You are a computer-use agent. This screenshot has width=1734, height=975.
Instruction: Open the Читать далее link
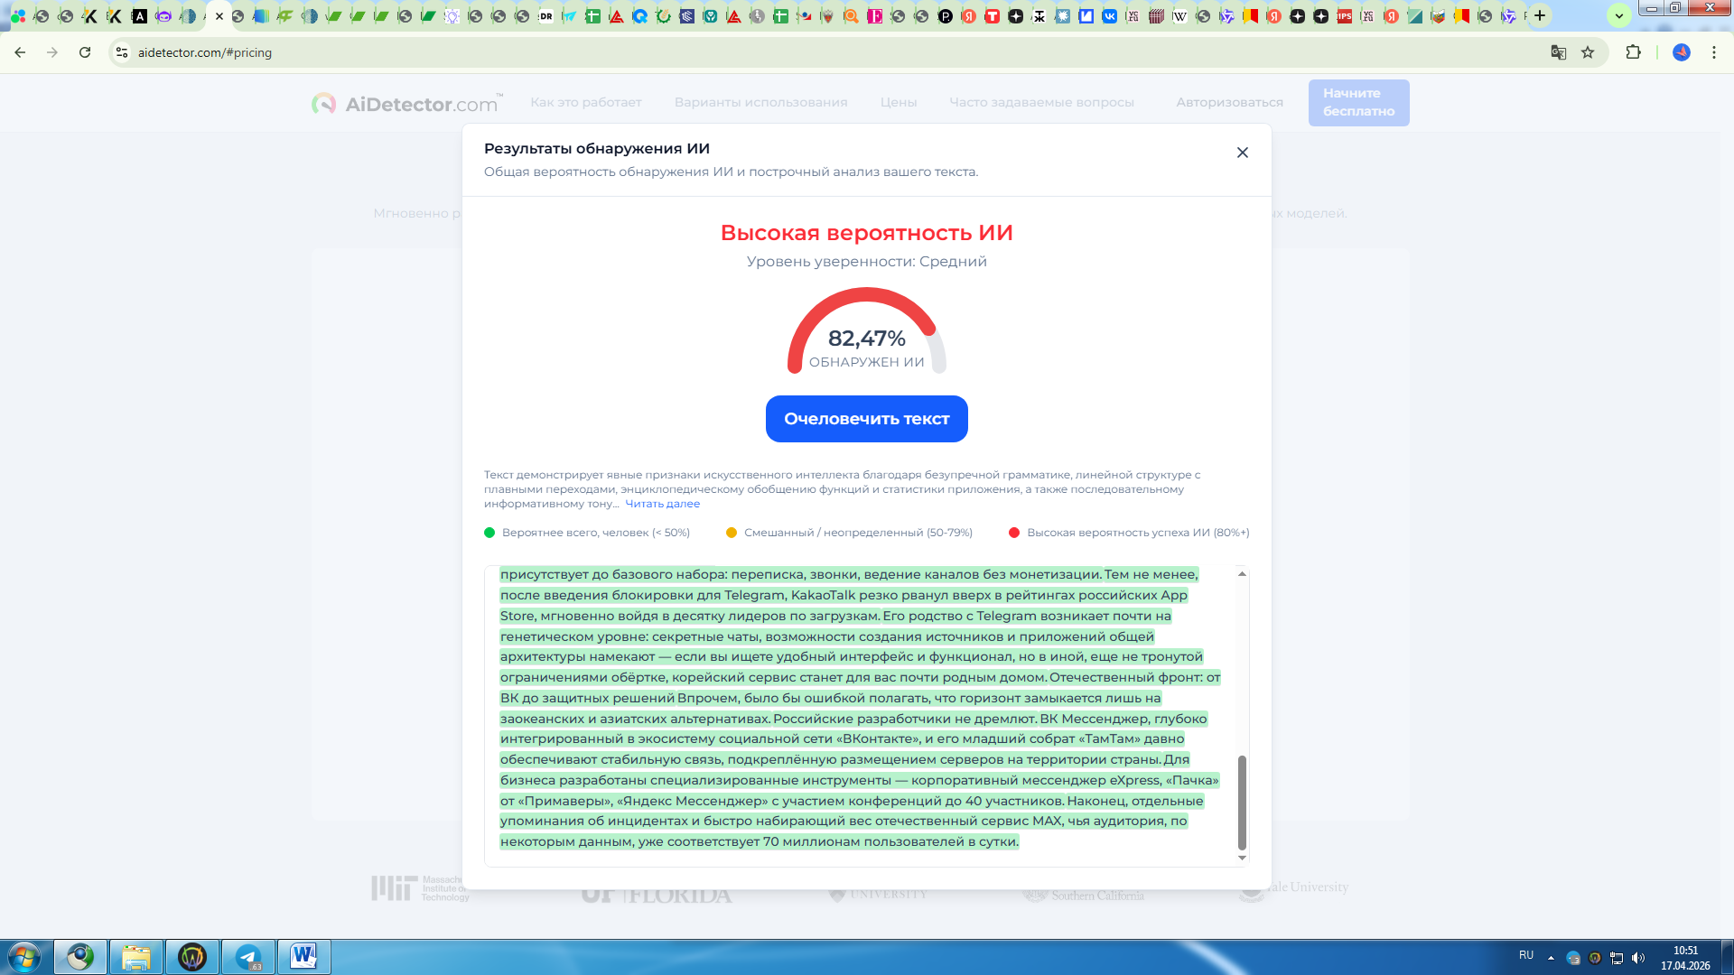click(x=662, y=504)
